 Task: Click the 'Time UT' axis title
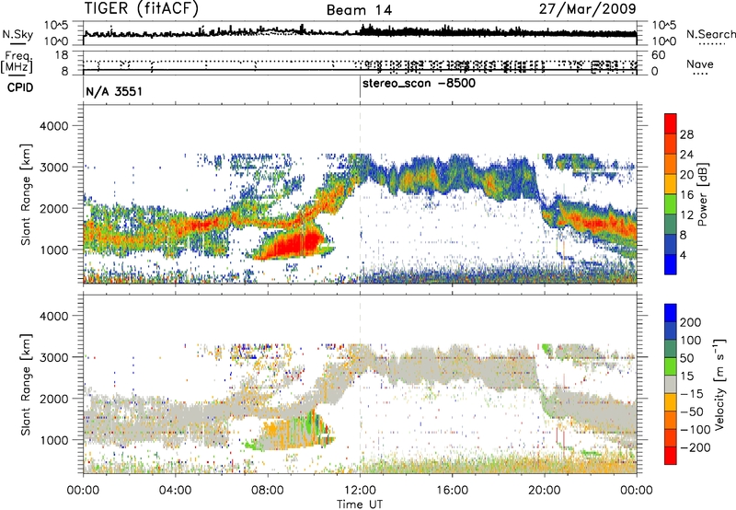[x=360, y=504]
